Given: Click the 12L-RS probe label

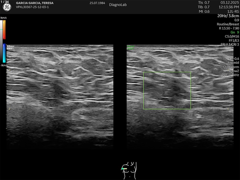Looking at the screenshot, I should coord(233,11).
